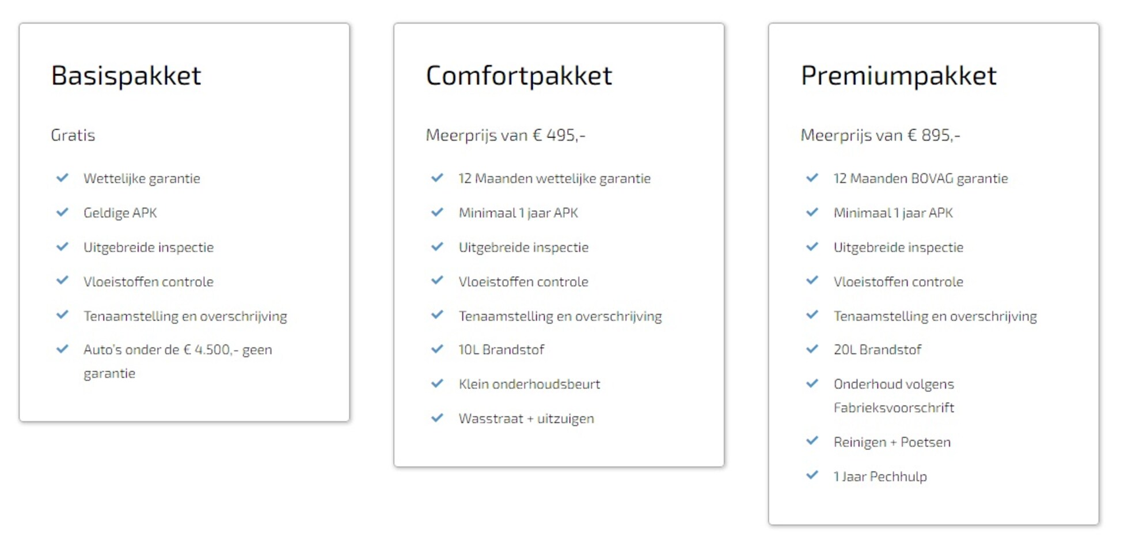Click checkmark icon beside Wettelijke garantie
The height and width of the screenshot is (553, 1128).
(x=62, y=178)
